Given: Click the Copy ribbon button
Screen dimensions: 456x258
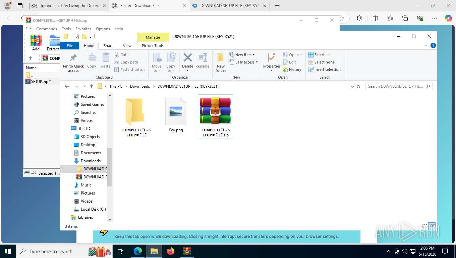Looking at the screenshot, I should [92, 61].
